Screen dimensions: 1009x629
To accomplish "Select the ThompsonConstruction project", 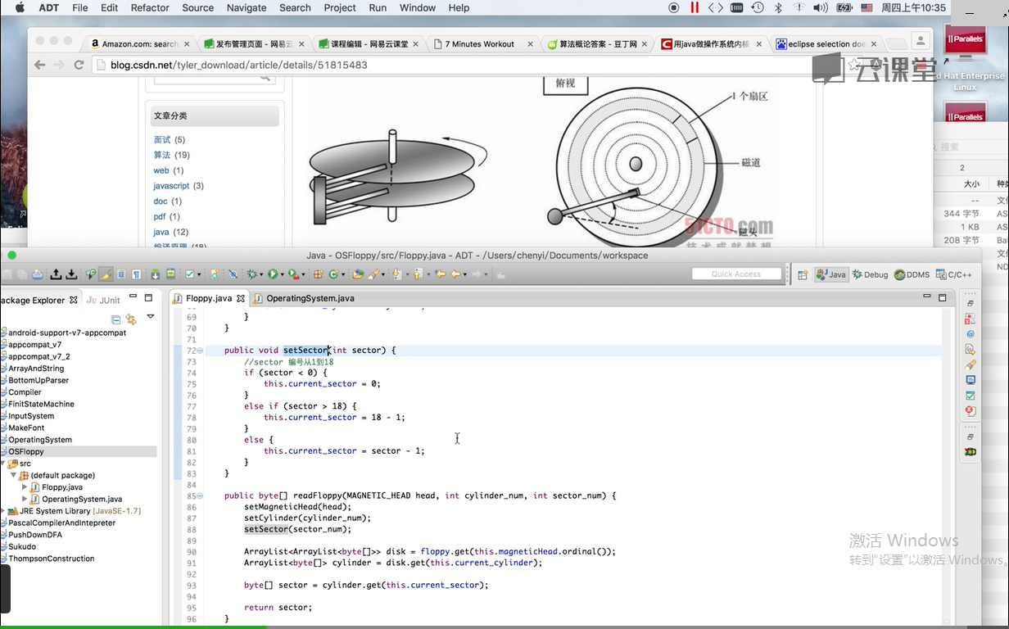I will click(x=51, y=559).
